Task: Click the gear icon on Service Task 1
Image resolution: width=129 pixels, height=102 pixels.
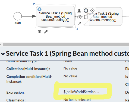Action: pyautogui.click(x=39, y=9)
